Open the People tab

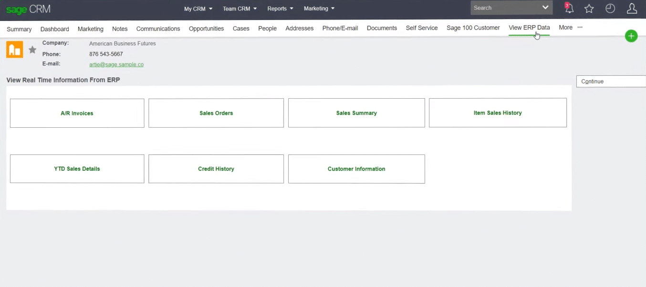(267, 29)
